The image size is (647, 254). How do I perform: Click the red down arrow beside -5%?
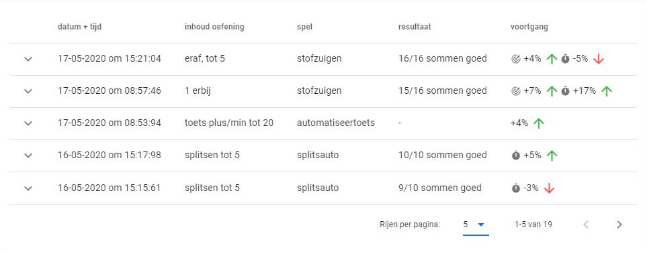pyautogui.click(x=599, y=59)
